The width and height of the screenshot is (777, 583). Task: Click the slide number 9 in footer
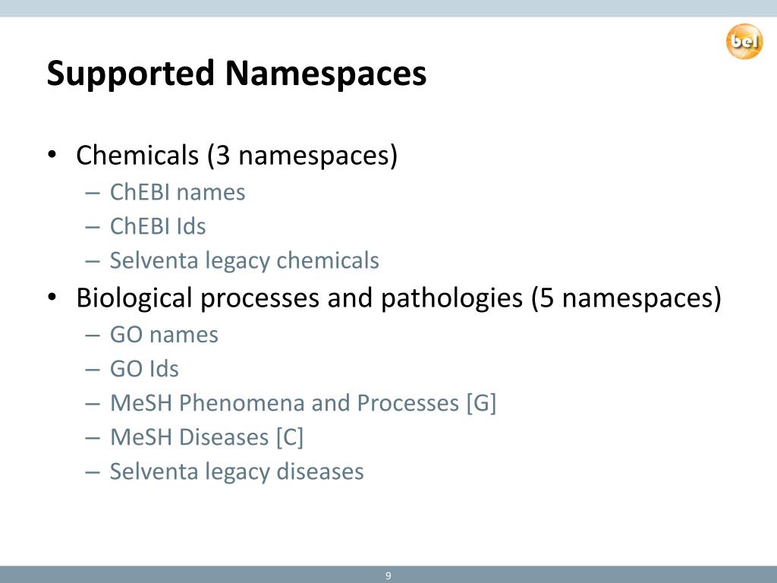click(x=388, y=575)
